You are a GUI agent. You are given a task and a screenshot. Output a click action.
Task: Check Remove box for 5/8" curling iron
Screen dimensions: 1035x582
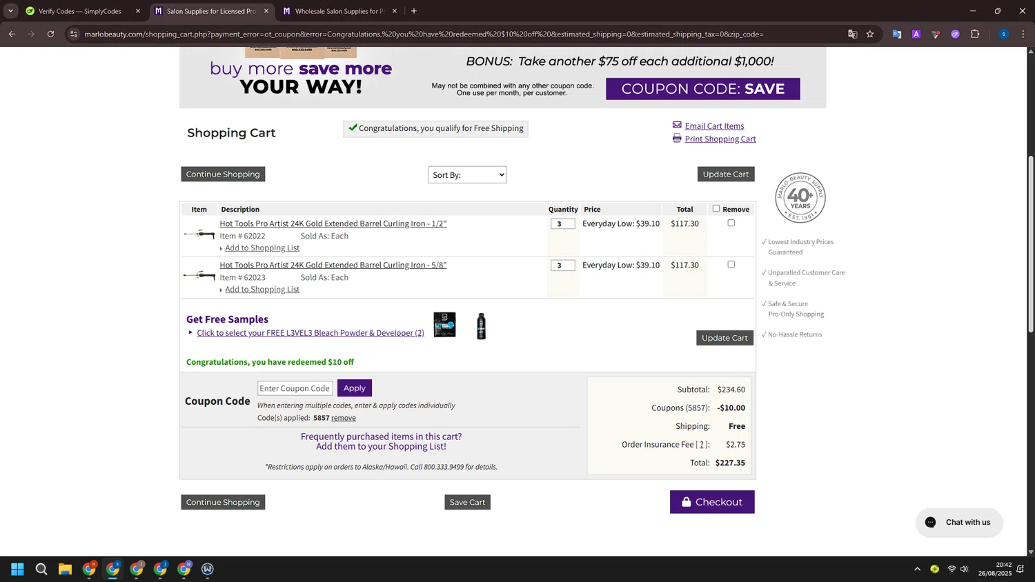pyautogui.click(x=731, y=264)
